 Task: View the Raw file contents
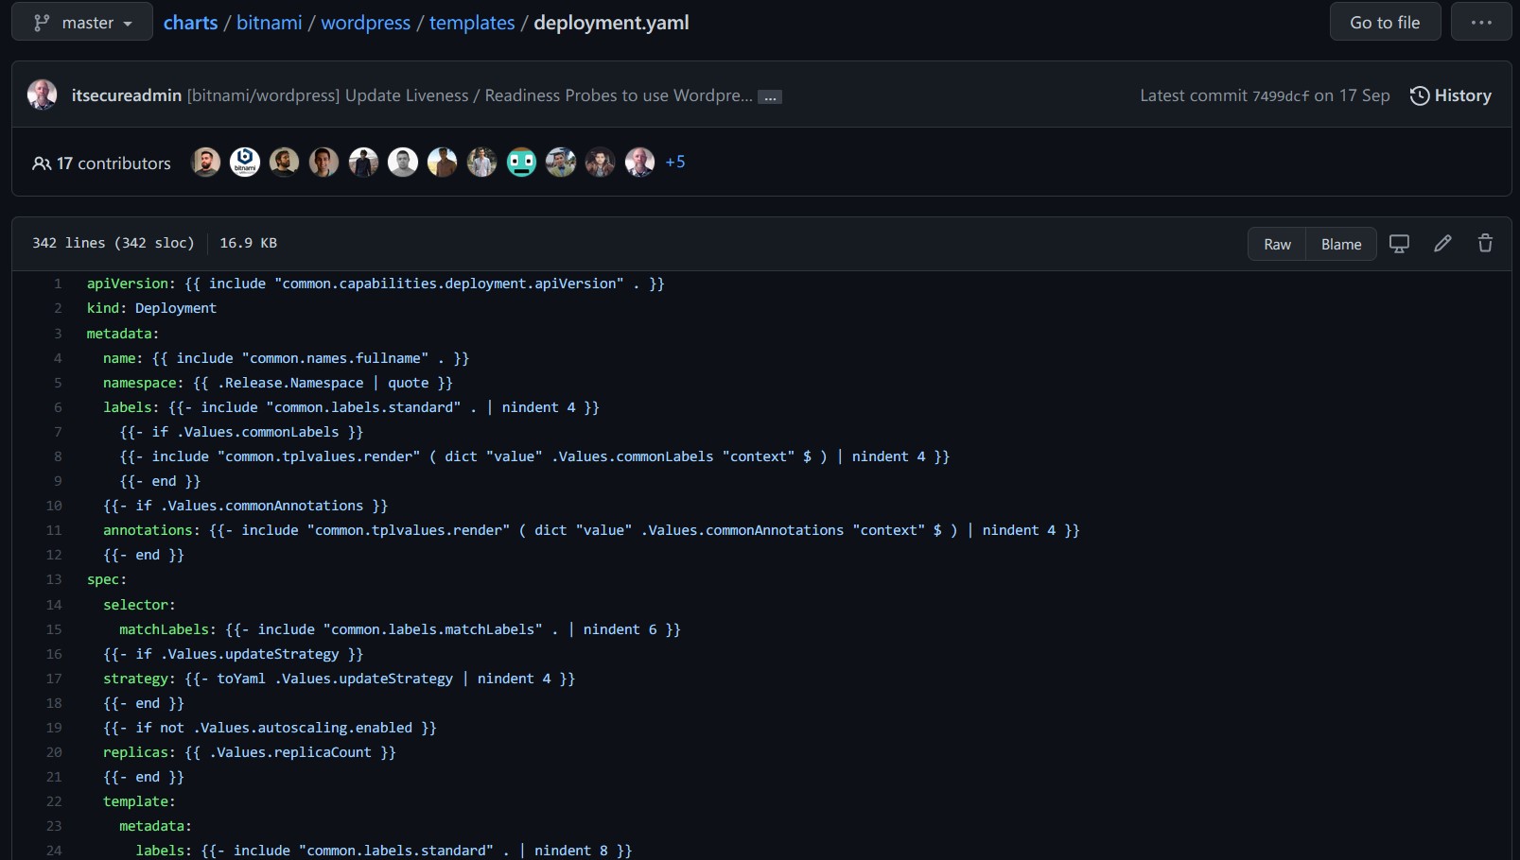click(x=1277, y=244)
